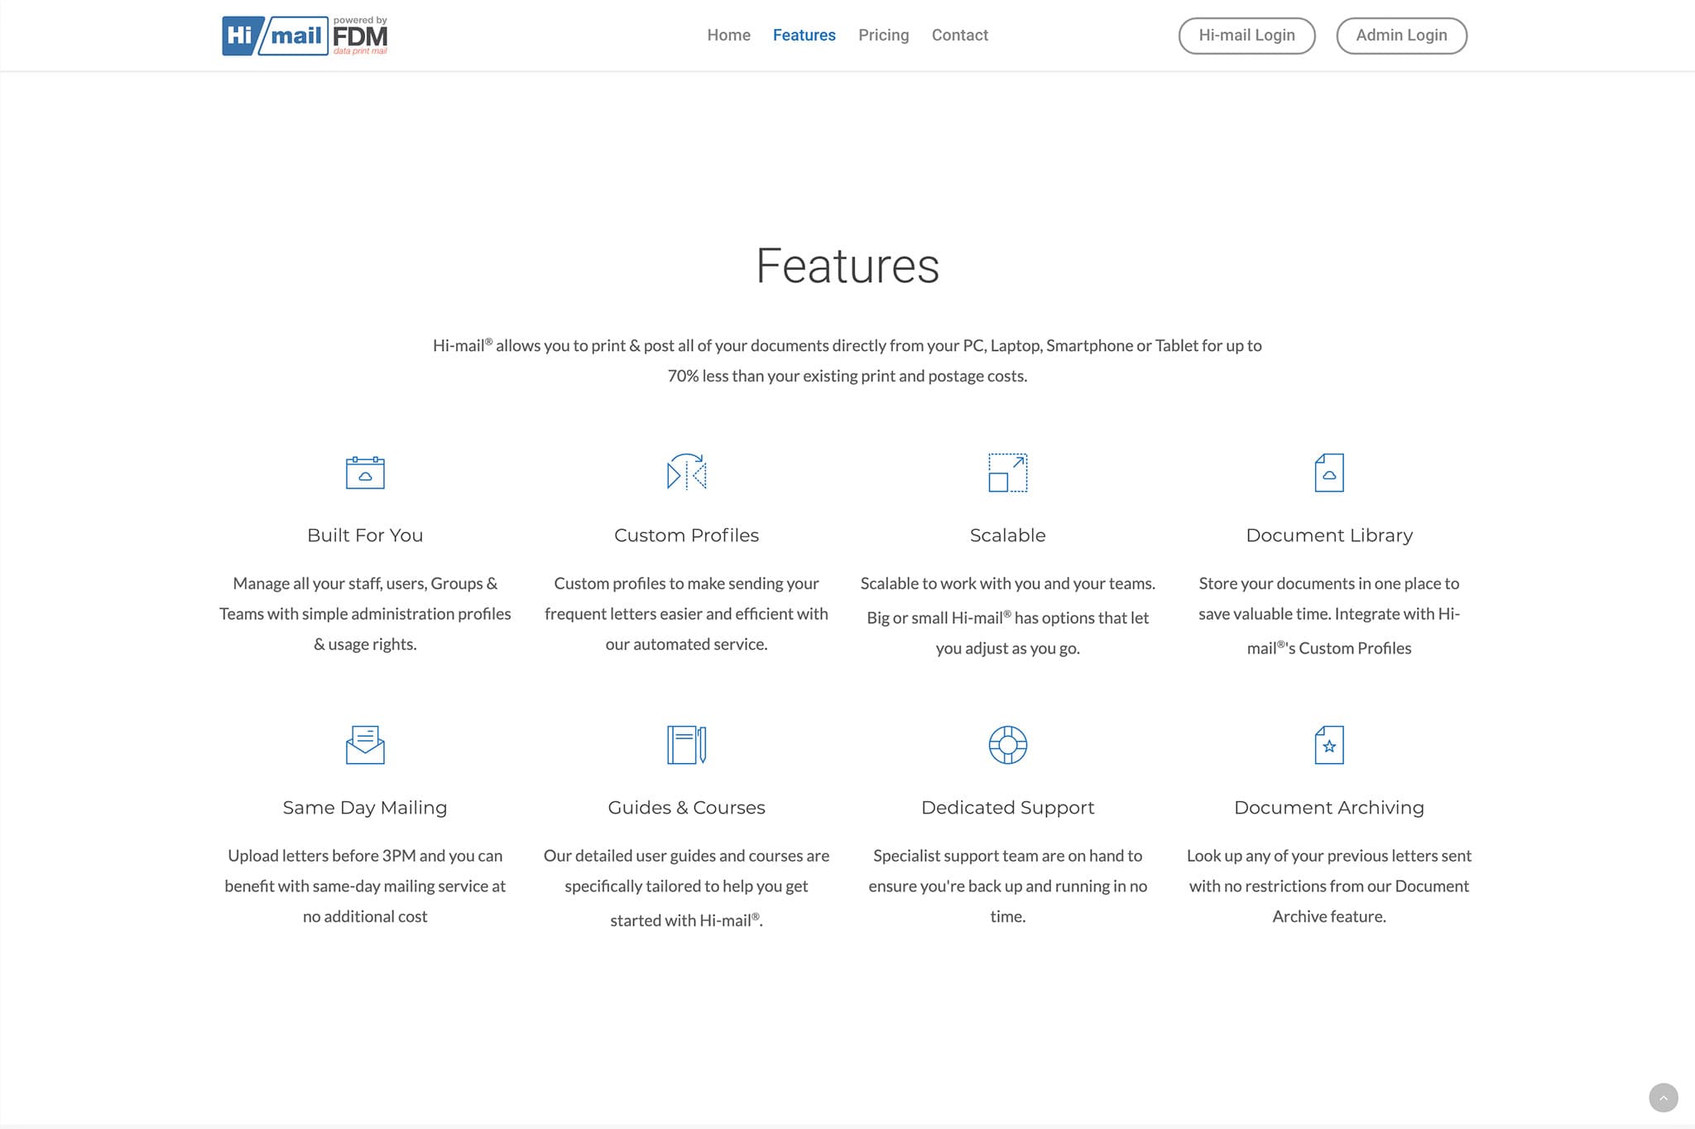Click the Document Library file icon
This screenshot has width=1695, height=1129.
(1329, 473)
